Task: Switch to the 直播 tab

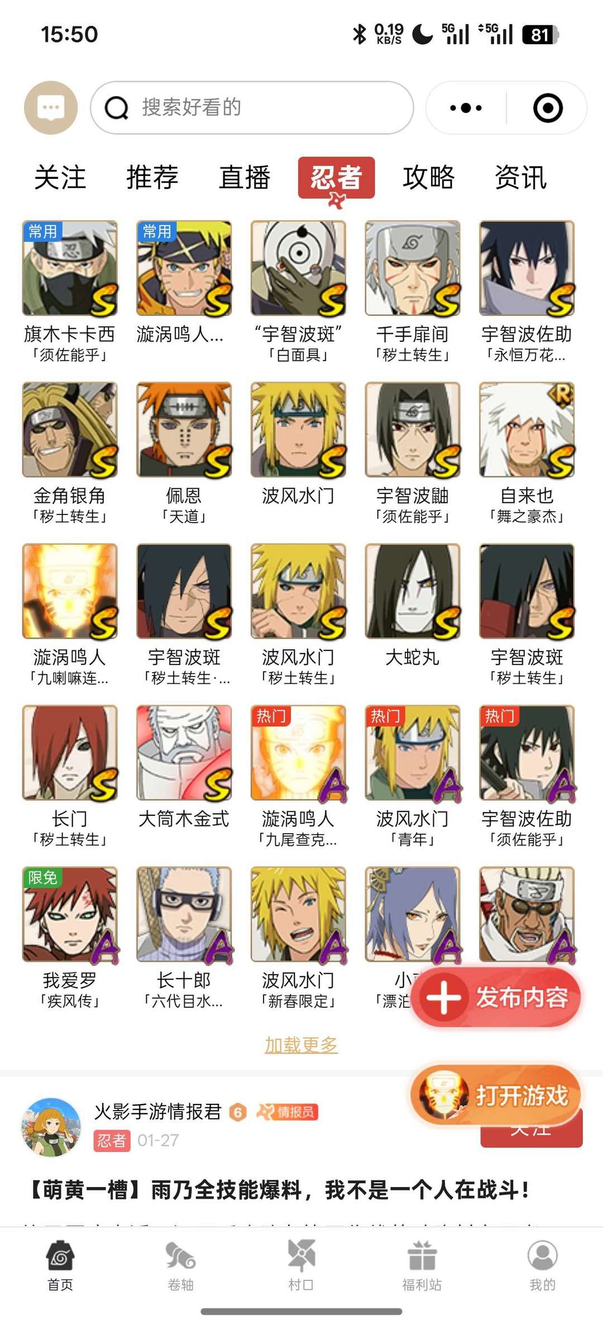Action: click(x=245, y=178)
